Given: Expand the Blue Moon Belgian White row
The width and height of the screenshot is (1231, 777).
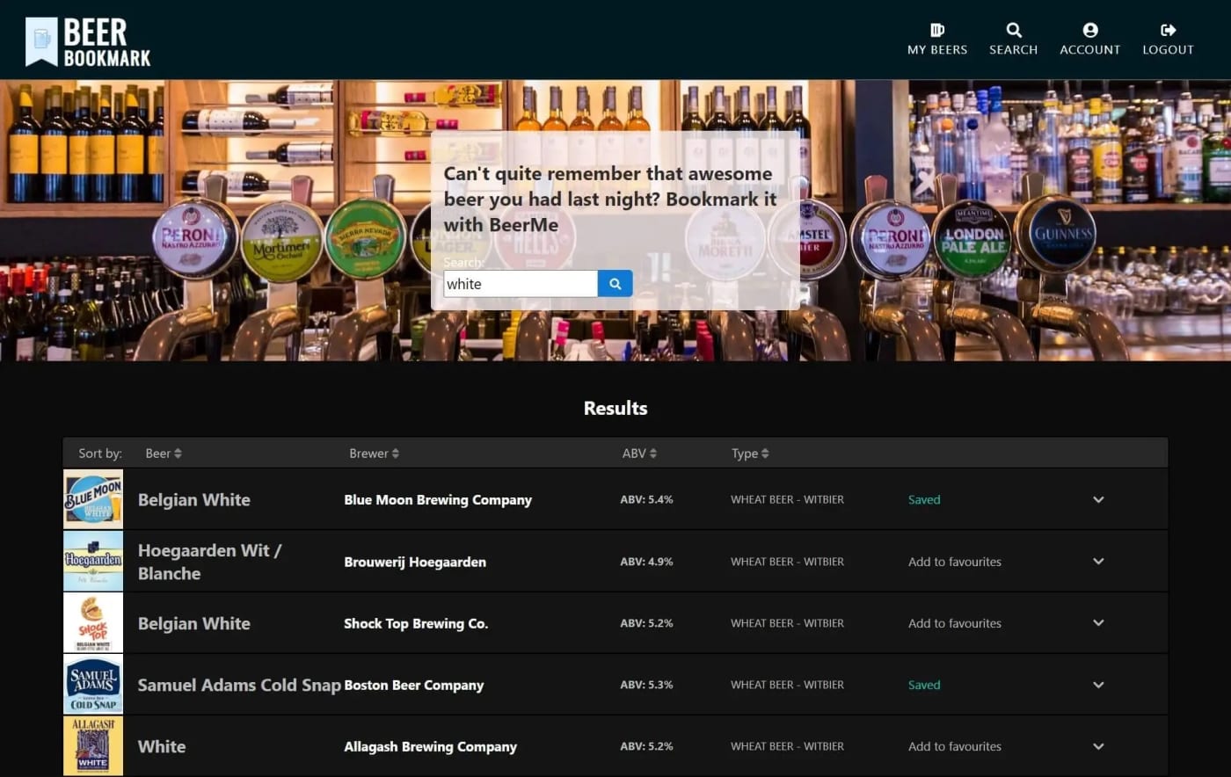Looking at the screenshot, I should pyautogui.click(x=1098, y=499).
